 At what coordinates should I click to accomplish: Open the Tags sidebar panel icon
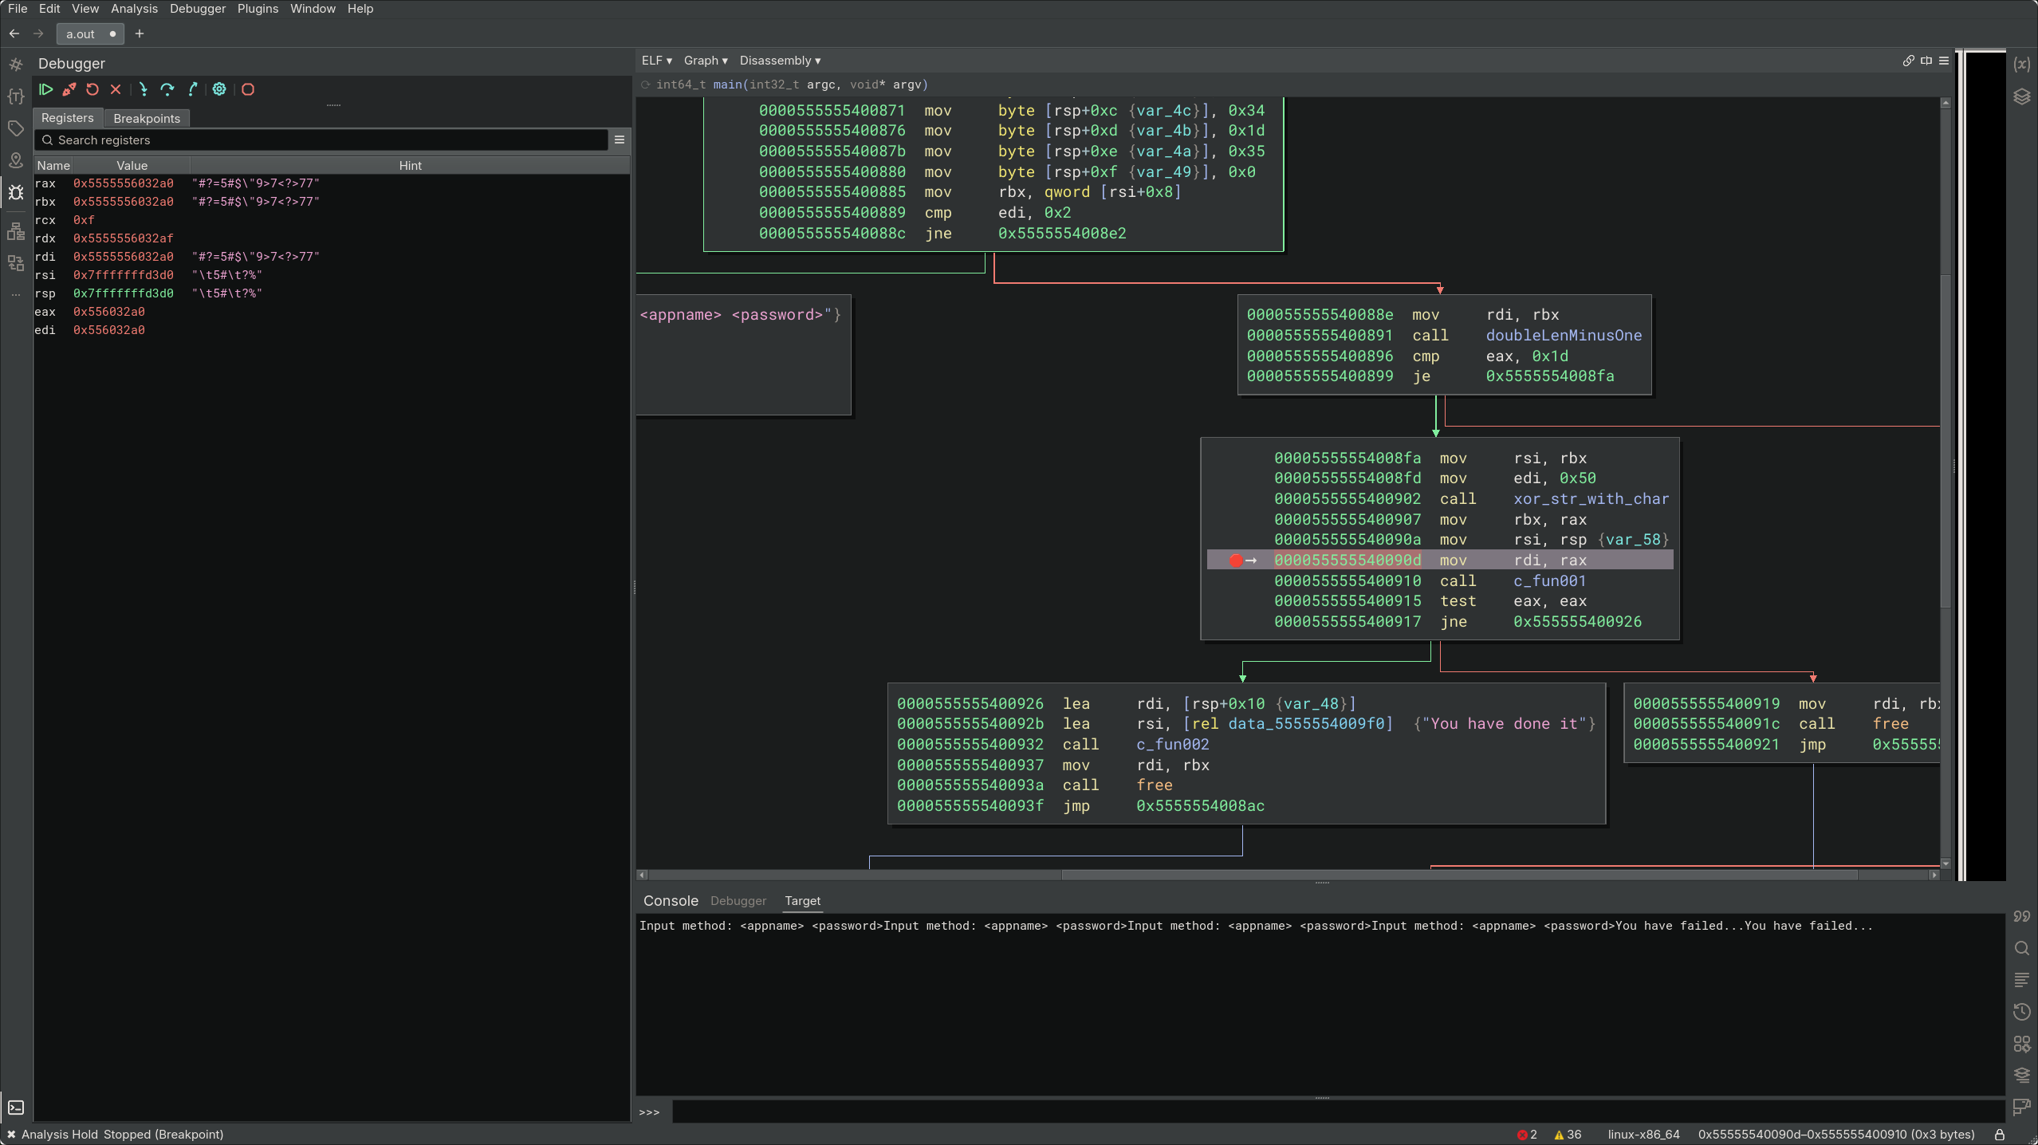(16, 128)
